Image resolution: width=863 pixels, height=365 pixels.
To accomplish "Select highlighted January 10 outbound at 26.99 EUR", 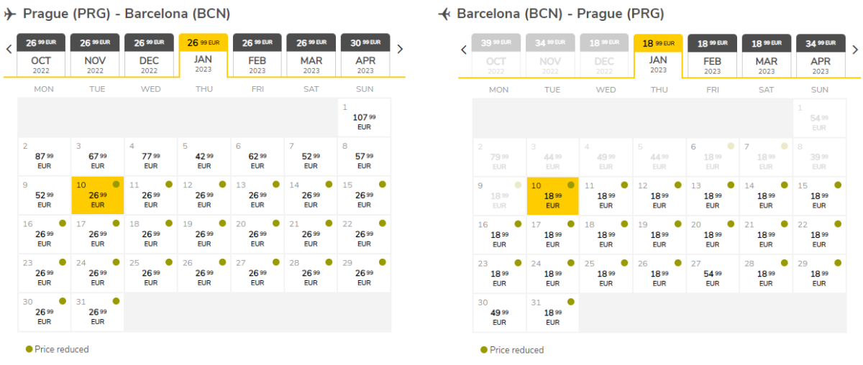I will point(98,195).
